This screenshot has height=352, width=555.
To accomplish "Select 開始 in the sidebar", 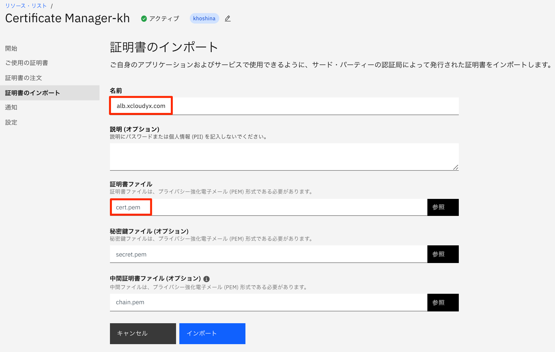I will pyautogui.click(x=11, y=48).
